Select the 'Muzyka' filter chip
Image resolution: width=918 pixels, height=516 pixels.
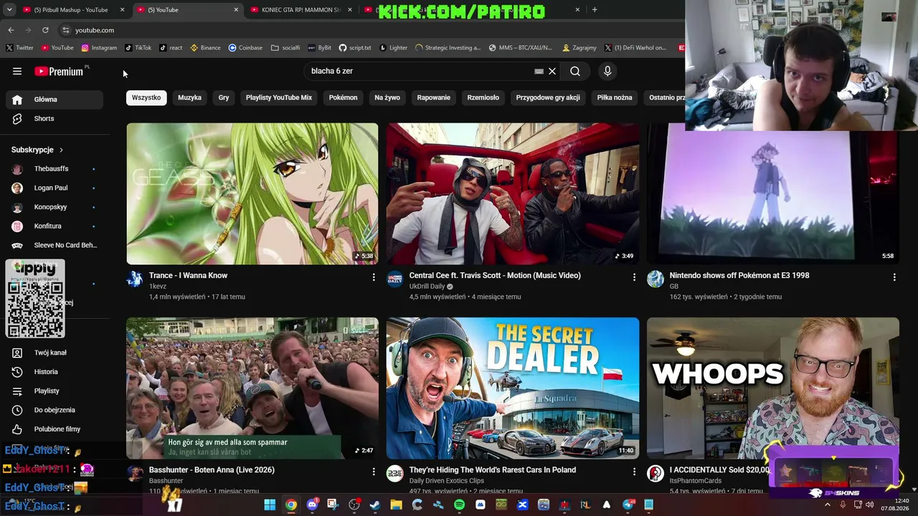coord(189,97)
